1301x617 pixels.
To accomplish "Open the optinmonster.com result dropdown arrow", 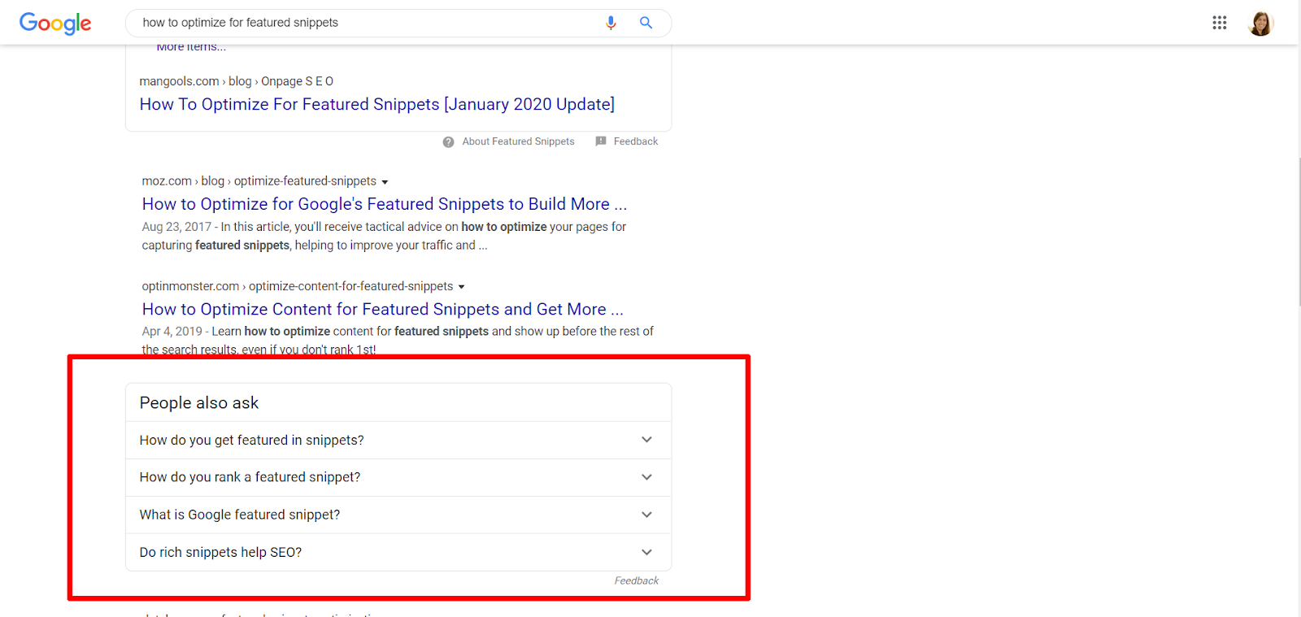I will click(462, 287).
